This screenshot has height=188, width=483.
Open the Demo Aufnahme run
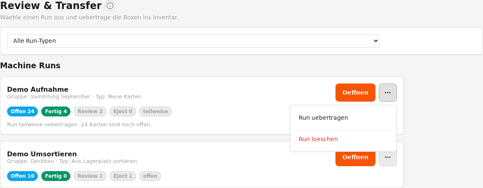(x=356, y=93)
